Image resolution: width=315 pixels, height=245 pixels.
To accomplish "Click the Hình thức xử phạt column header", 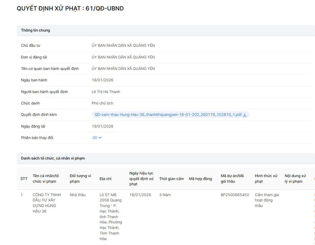I will (x=266, y=178).
